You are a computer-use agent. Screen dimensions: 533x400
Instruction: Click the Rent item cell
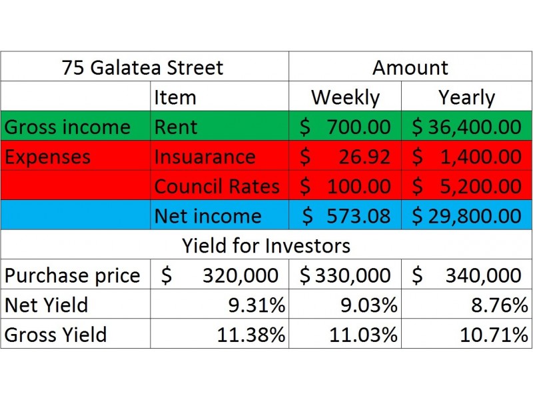220,126
